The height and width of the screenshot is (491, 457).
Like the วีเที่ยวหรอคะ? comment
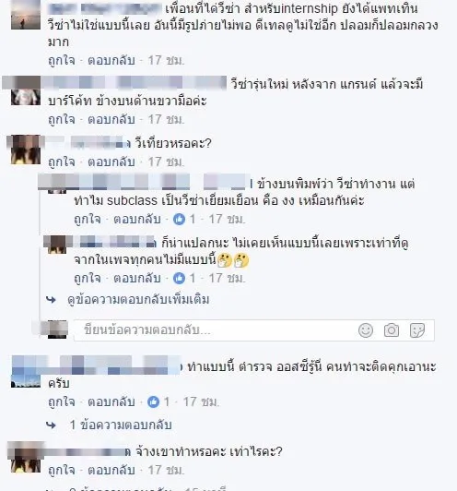coord(62,162)
